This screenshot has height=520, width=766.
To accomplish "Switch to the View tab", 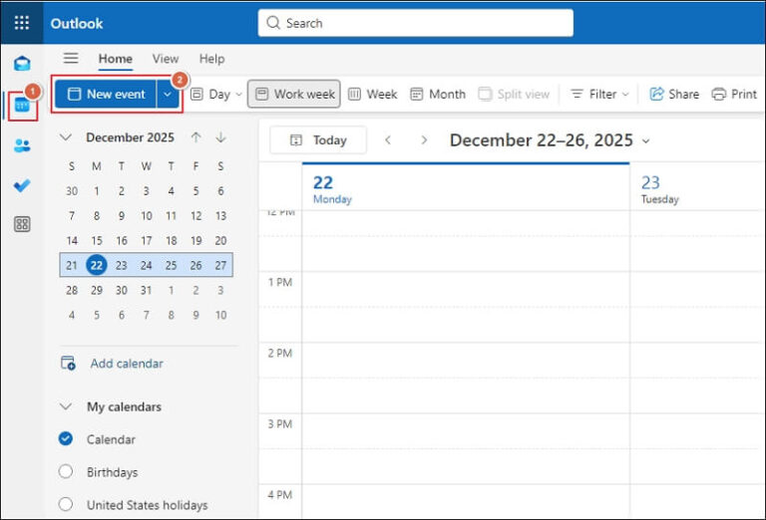I will [166, 59].
